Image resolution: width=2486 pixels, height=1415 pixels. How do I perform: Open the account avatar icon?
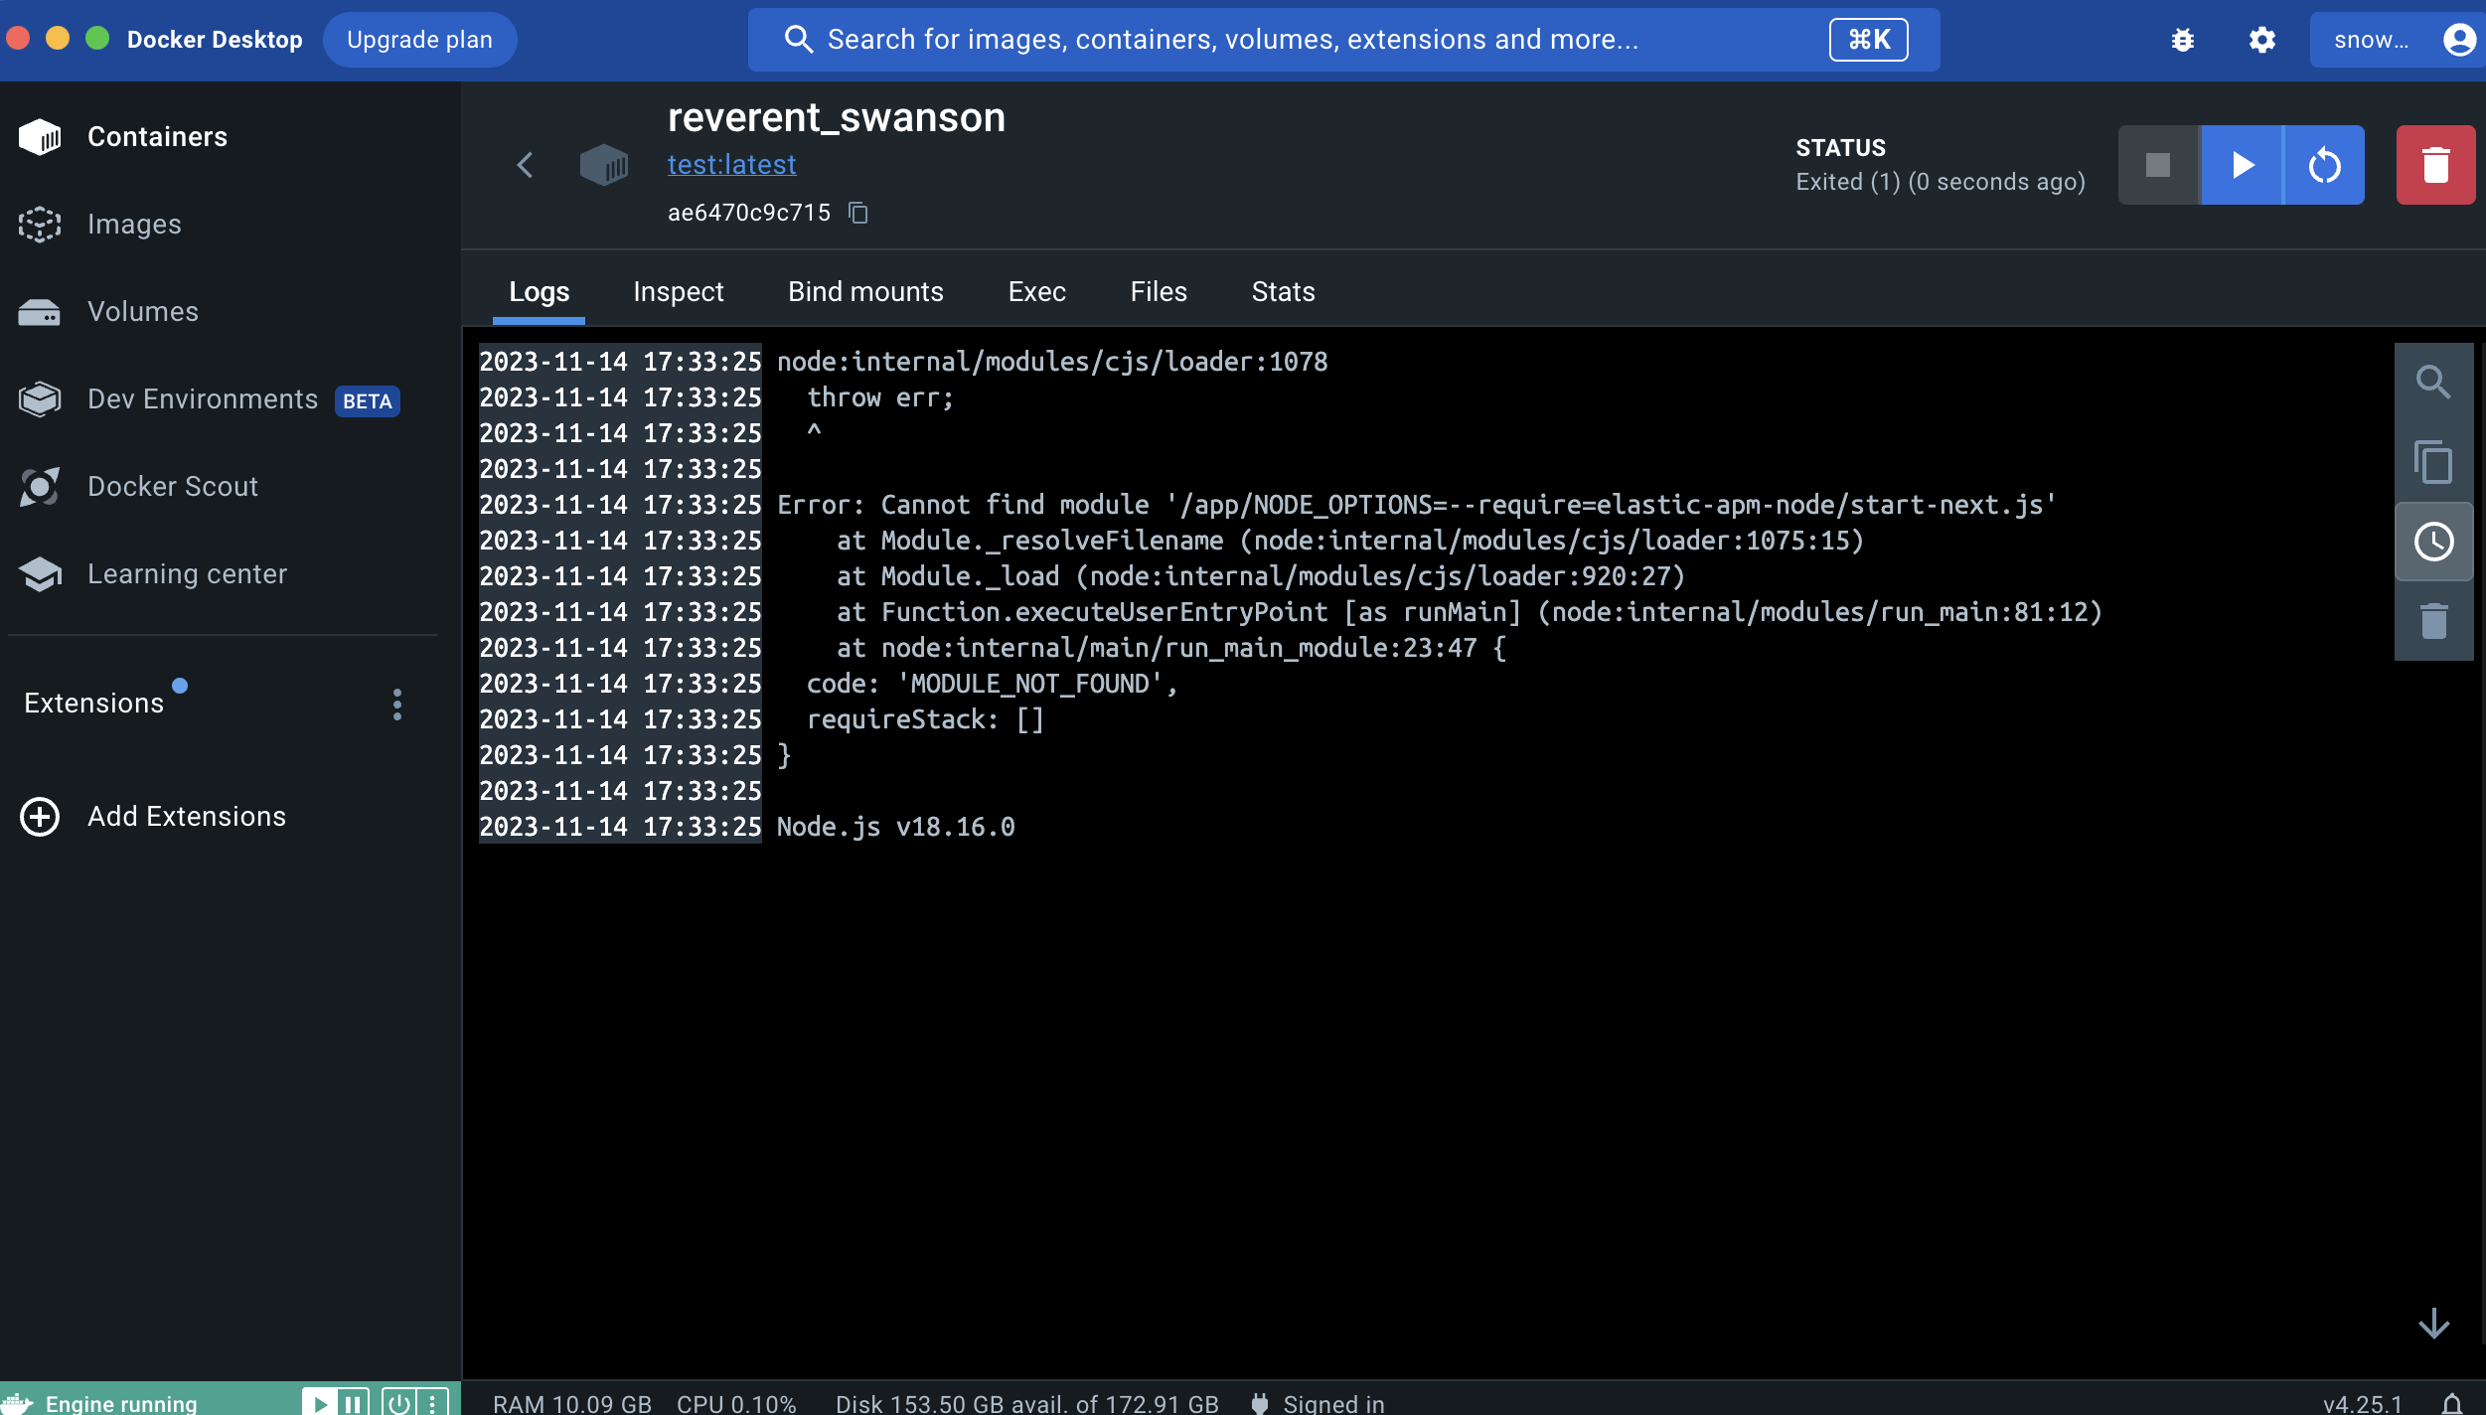click(2459, 40)
